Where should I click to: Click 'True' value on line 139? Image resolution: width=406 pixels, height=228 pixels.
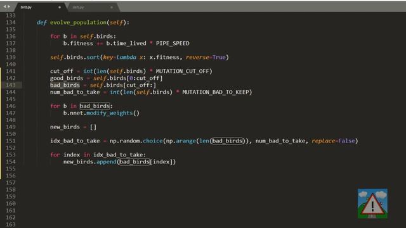[x=219, y=58]
